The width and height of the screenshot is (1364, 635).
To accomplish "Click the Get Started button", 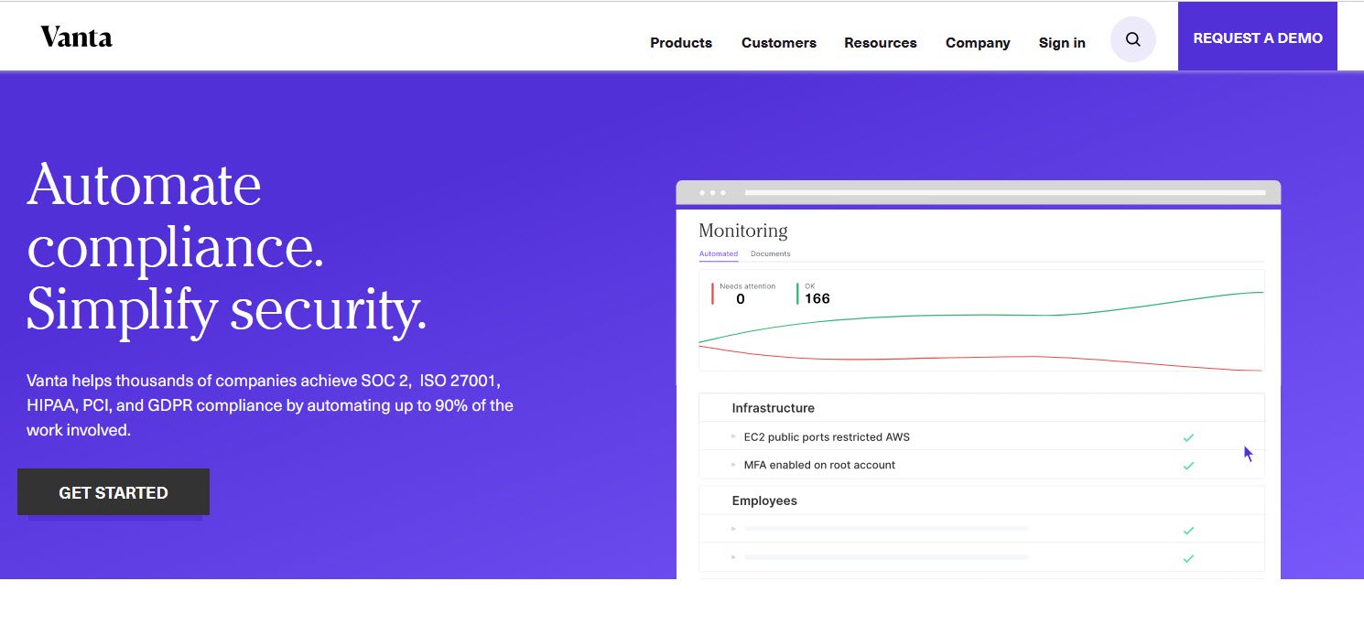I will point(114,492).
